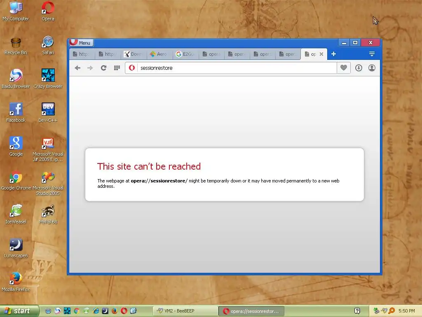The height and width of the screenshot is (317, 422).
Task: Select the Crazy Browser shortcut
Action: 48,79
